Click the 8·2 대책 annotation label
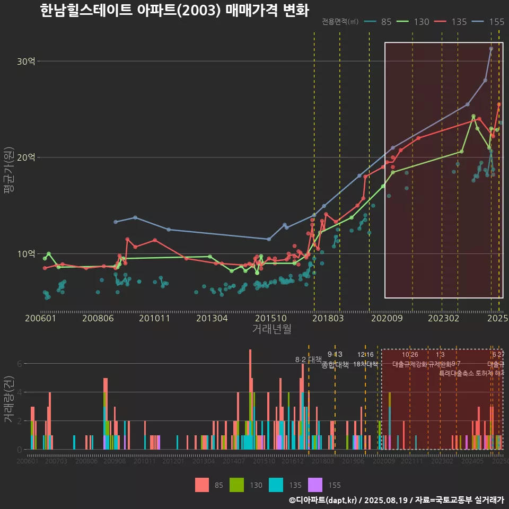509x509 pixels. (308, 360)
